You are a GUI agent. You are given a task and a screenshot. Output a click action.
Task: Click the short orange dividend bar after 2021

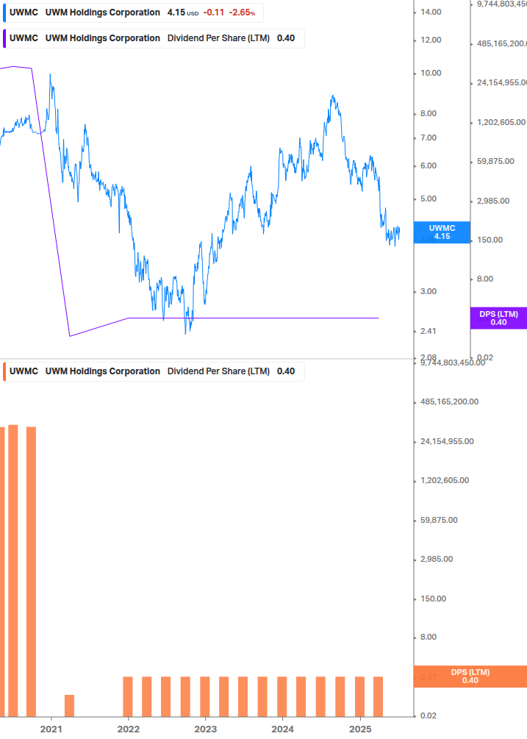click(69, 705)
